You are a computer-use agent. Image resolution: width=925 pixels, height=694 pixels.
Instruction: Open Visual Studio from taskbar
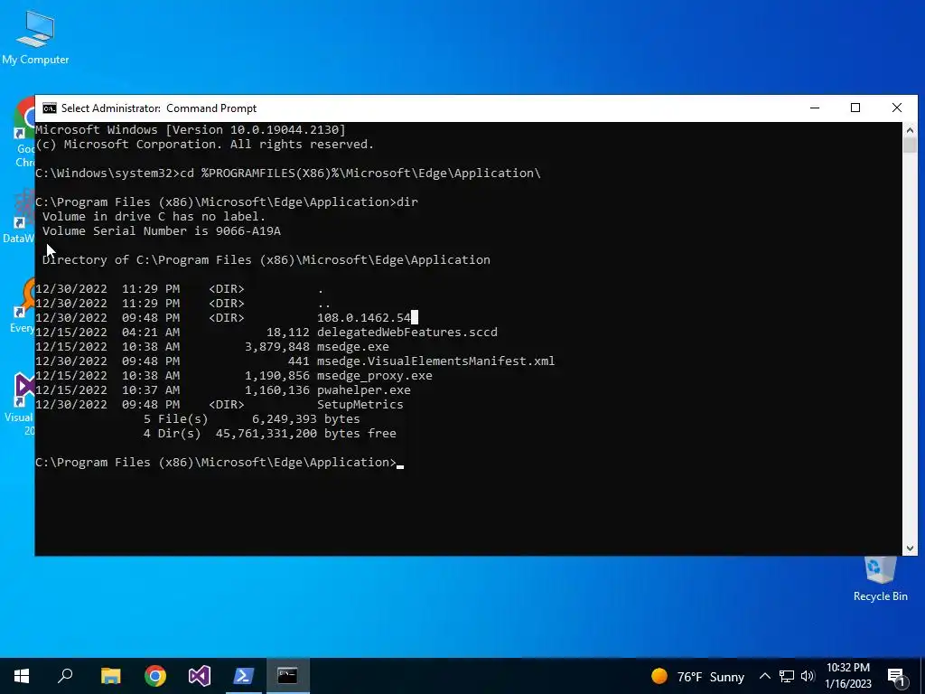point(200,676)
